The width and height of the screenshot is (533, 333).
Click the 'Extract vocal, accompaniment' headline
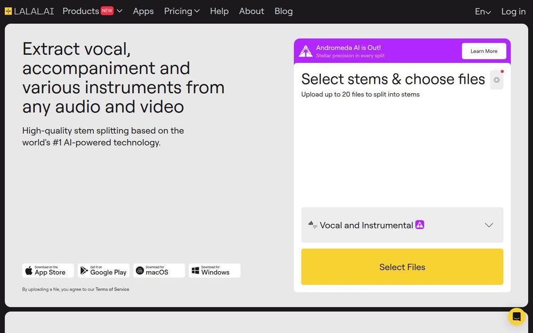click(124, 77)
